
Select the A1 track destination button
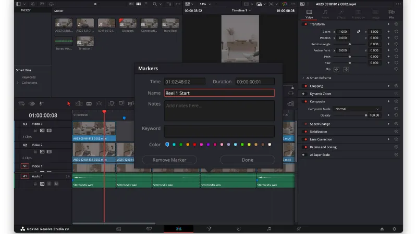coord(24,176)
